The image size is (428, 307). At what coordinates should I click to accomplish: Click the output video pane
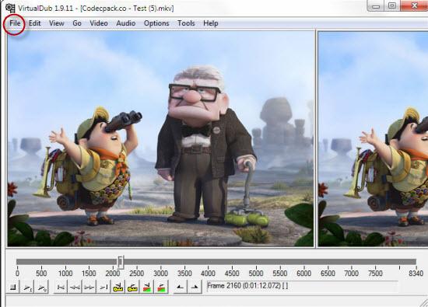(x=373, y=138)
